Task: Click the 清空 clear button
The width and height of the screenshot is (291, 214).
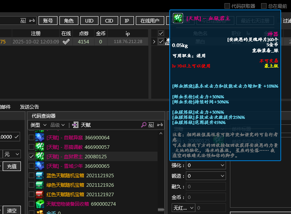Action: pyautogui.click(x=12, y=210)
